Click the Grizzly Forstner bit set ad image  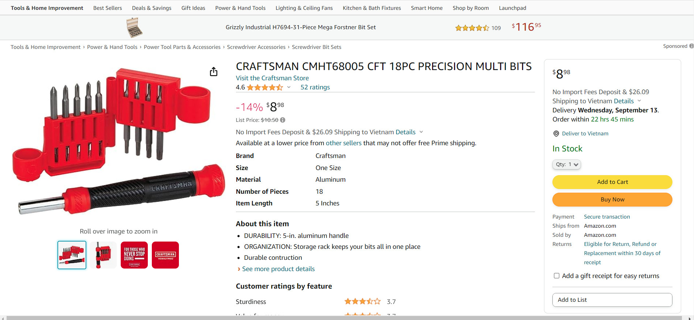pyautogui.click(x=134, y=28)
